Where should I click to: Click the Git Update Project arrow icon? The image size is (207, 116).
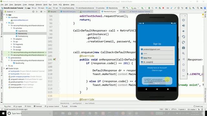tap(171, 8)
